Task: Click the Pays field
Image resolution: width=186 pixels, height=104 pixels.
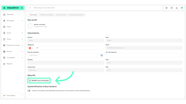Action: 144,63
